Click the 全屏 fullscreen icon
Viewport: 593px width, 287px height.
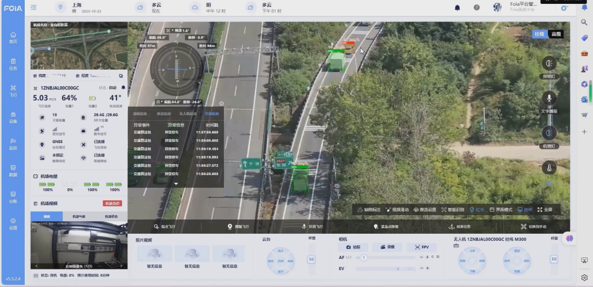(x=545, y=210)
